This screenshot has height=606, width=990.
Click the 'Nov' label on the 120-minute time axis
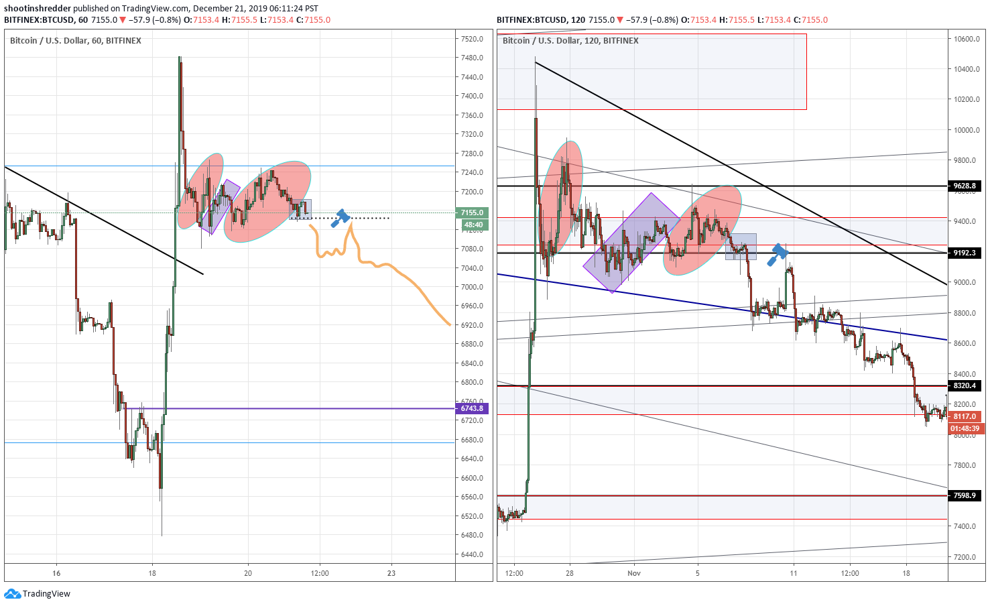point(634,573)
